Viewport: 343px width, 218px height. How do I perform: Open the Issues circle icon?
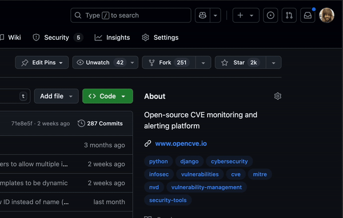(270, 15)
